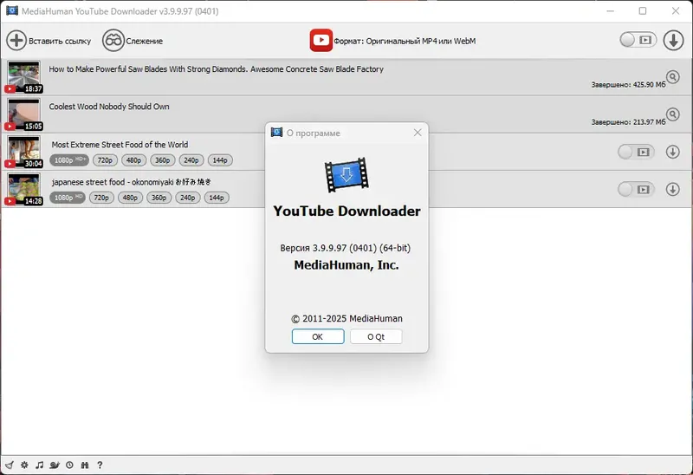Viewport: 693px width, 475px height.
Task: Open settings gear icon in bottom bar
Action: coord(24,465)
